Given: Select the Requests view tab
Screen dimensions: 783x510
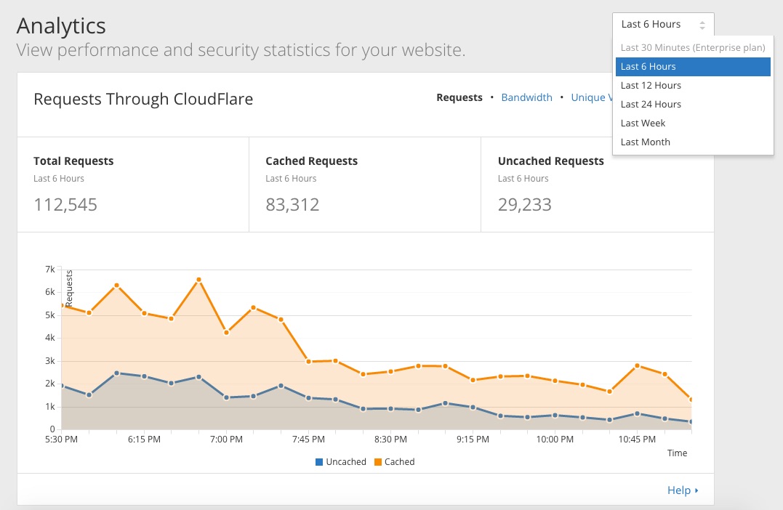Looking at the screenshot, I should point(459,97).
